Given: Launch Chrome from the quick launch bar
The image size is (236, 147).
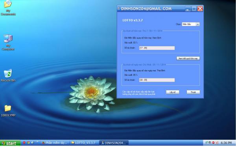Looking at the screenshot, I should (x=28, y=143).
